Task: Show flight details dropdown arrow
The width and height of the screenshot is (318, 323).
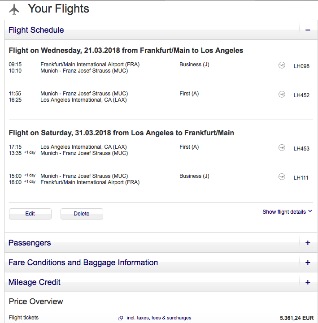Action: click(310, 211)
